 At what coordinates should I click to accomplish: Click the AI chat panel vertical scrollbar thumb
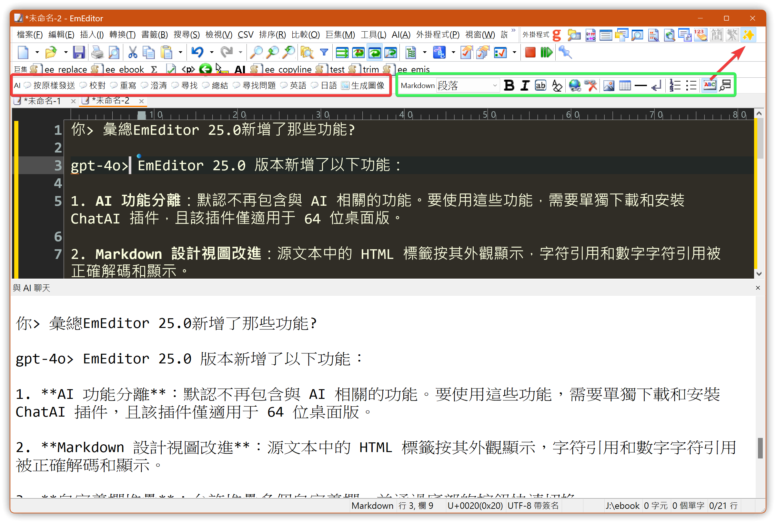pyautogui.click(x=760, y=448)
